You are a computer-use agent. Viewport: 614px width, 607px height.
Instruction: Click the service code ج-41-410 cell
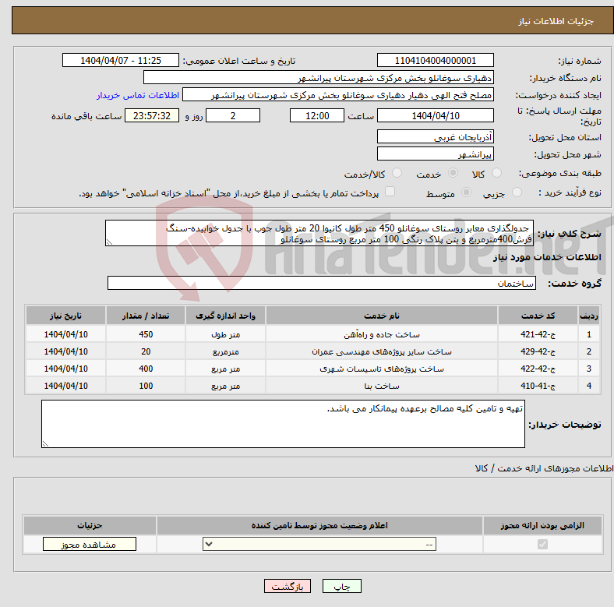[x=538, y=386]
